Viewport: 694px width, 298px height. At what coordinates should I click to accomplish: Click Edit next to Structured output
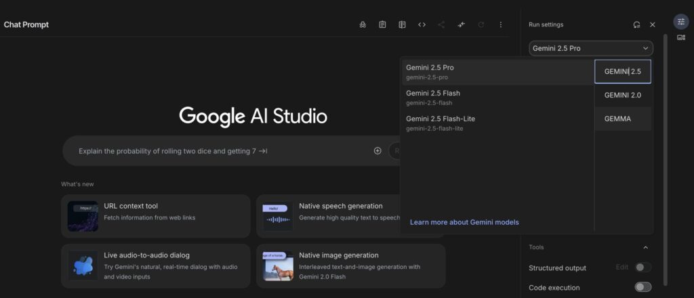622,268
